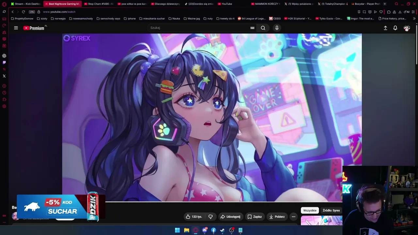Open the on-screen keyboard in search box
The width and height of the screenshot is (418, 235).
[x=252, y=28]
